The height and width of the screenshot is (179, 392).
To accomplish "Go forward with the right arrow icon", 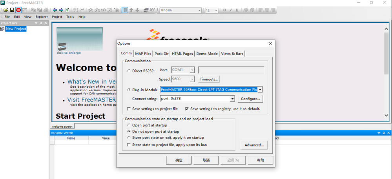I will point(61,10).
